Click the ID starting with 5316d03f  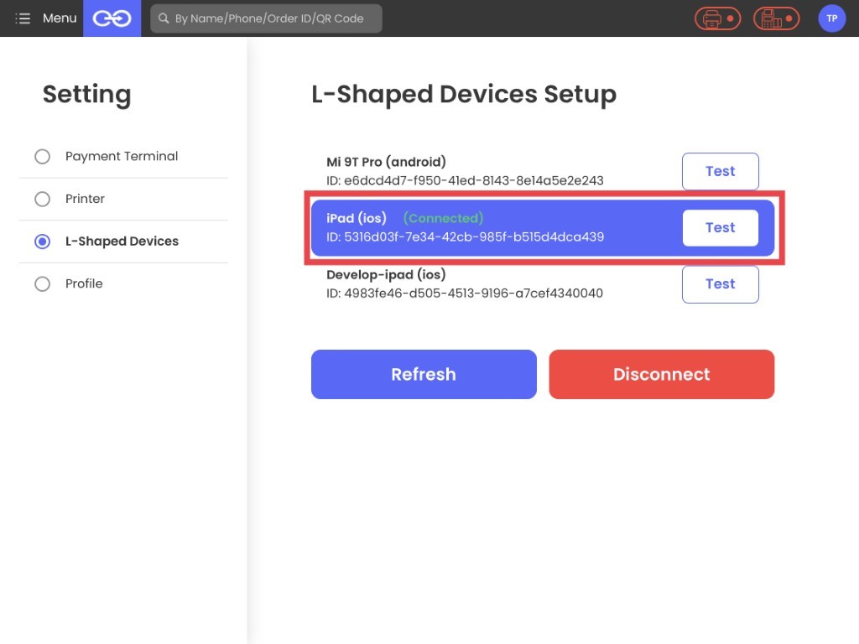[465, 237]
